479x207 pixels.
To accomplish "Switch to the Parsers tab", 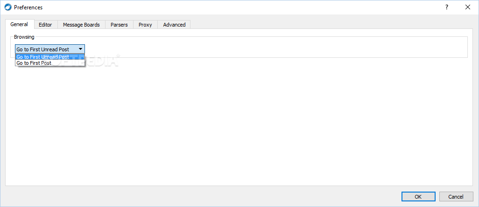I will pyautogui.click(x=119, y=25).
